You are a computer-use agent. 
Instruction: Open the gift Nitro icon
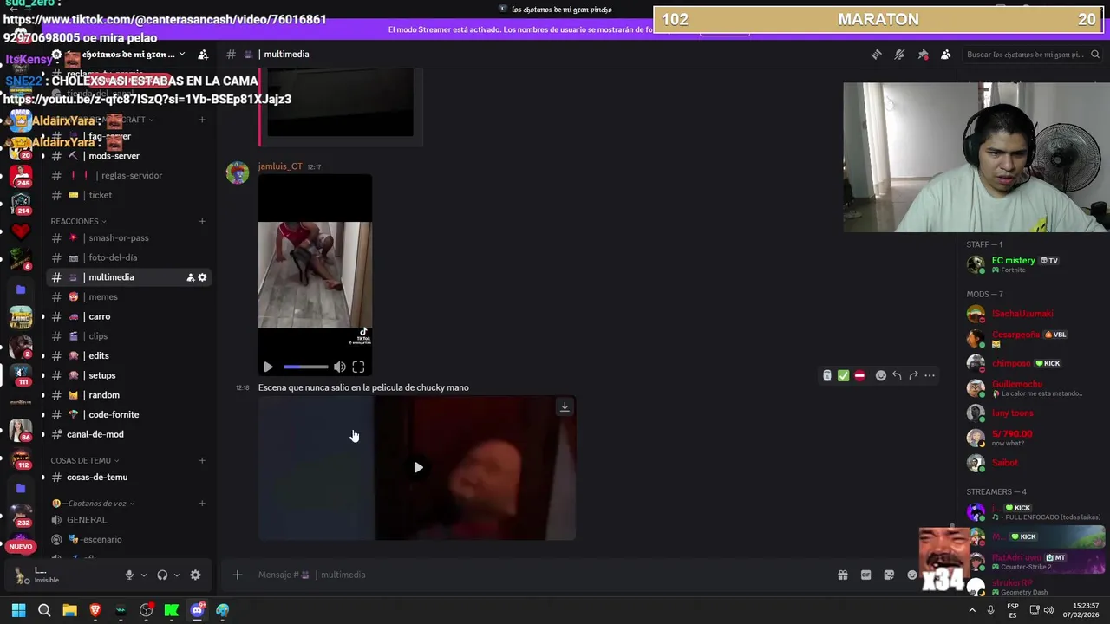[x=843, y=575]
